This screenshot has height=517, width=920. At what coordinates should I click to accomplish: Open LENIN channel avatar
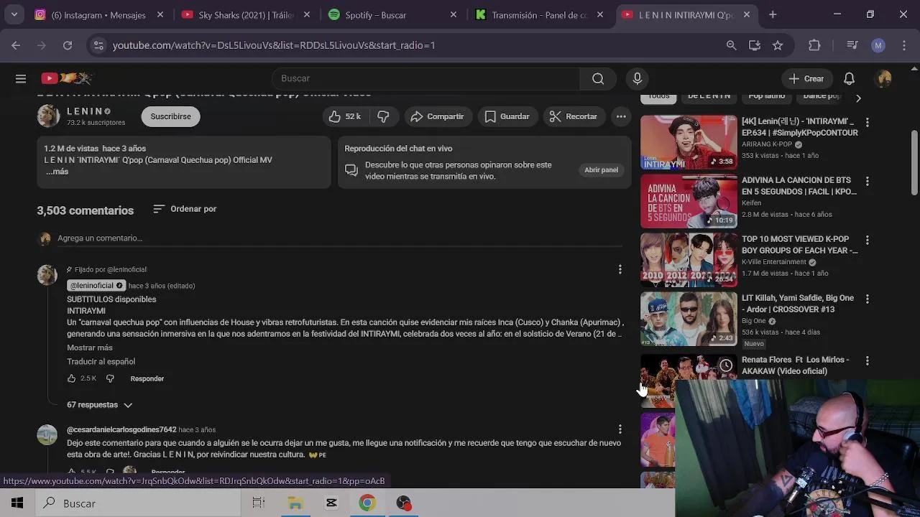48,116
